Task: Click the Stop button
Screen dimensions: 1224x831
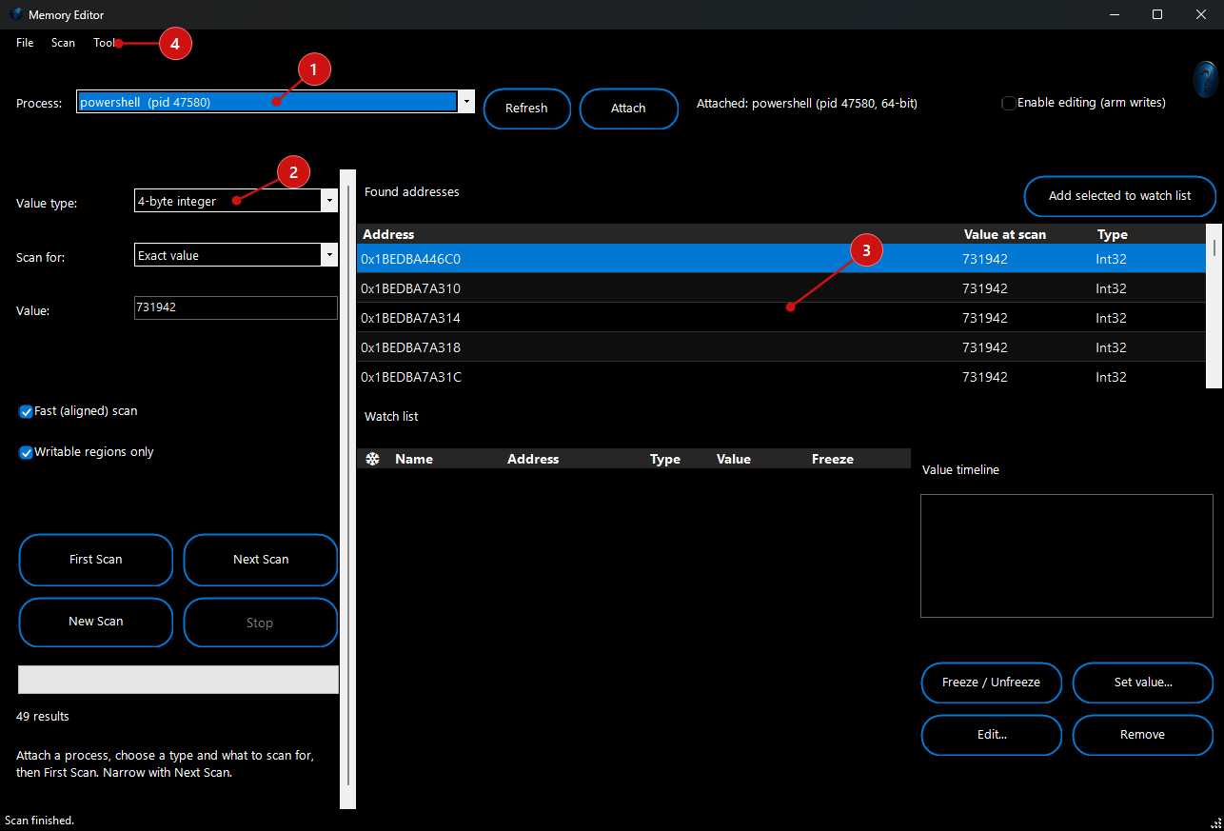Action: (261, 623)
